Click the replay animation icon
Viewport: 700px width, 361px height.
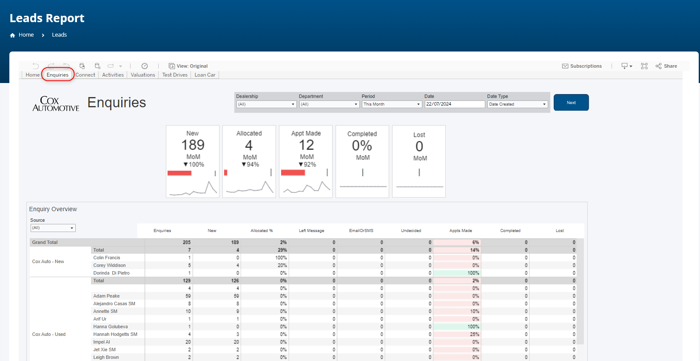(x=111, y=66)
